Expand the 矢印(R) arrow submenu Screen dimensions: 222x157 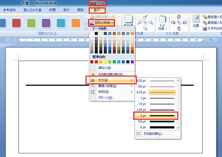(x=110, y=92)
